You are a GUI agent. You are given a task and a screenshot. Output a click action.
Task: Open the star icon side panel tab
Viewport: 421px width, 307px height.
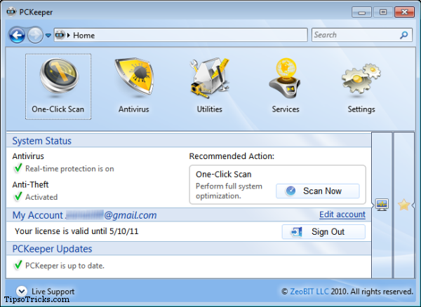404,205
